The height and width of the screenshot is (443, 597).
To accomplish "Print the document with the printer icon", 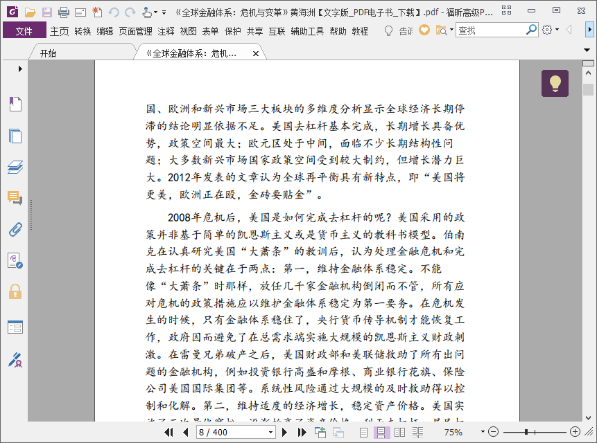I will 64,12.
